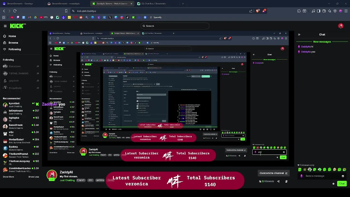The height and width of the screenshot is (197, 350).
Task: Open Brave Shields icon in address bar
Action: tap(258, 11)
